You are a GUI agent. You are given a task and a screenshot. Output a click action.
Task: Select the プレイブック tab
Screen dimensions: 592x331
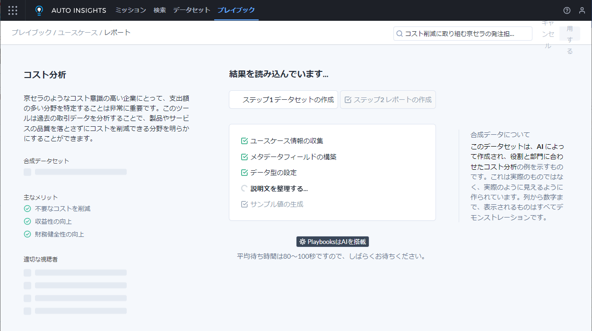point(236,10)
